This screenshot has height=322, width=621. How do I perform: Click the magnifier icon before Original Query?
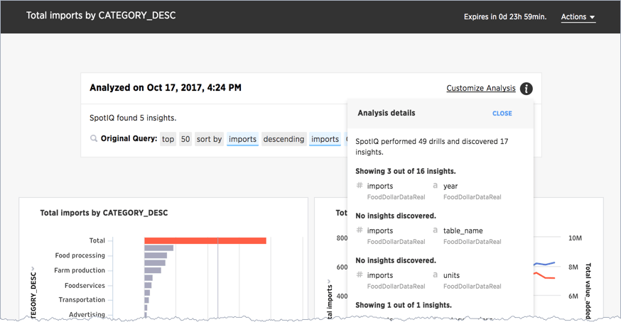(94, 139)
